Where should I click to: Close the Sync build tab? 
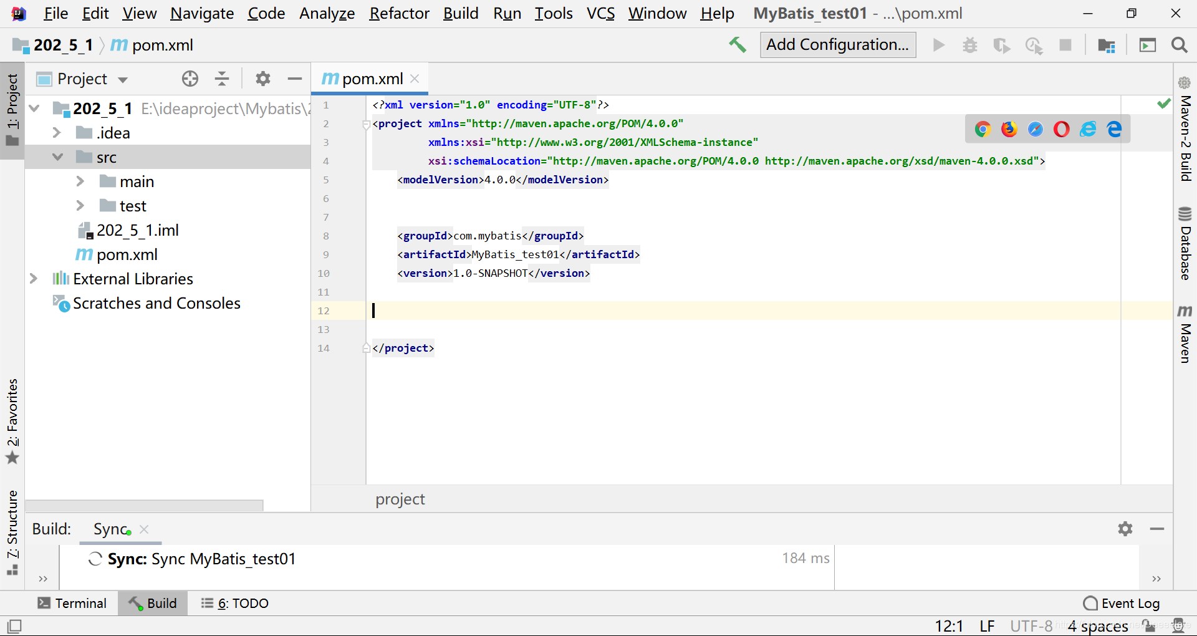pyautogui.click(x=144, y=529)
